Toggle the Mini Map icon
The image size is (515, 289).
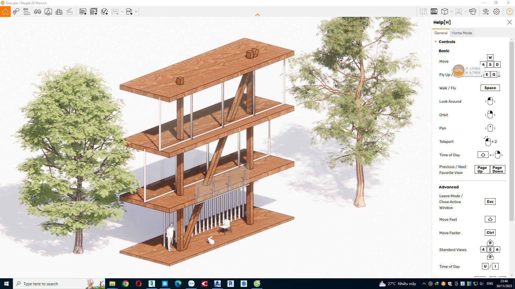click(423, 12)
